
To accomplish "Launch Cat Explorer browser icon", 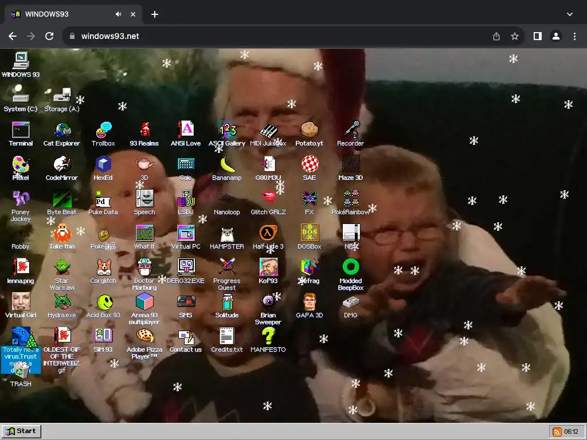I will coord(62,134).
